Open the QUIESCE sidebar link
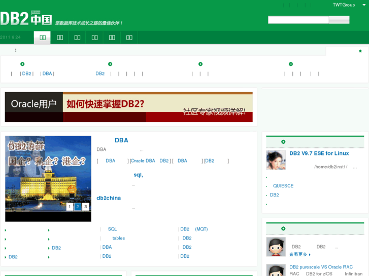 click(283, 186)
